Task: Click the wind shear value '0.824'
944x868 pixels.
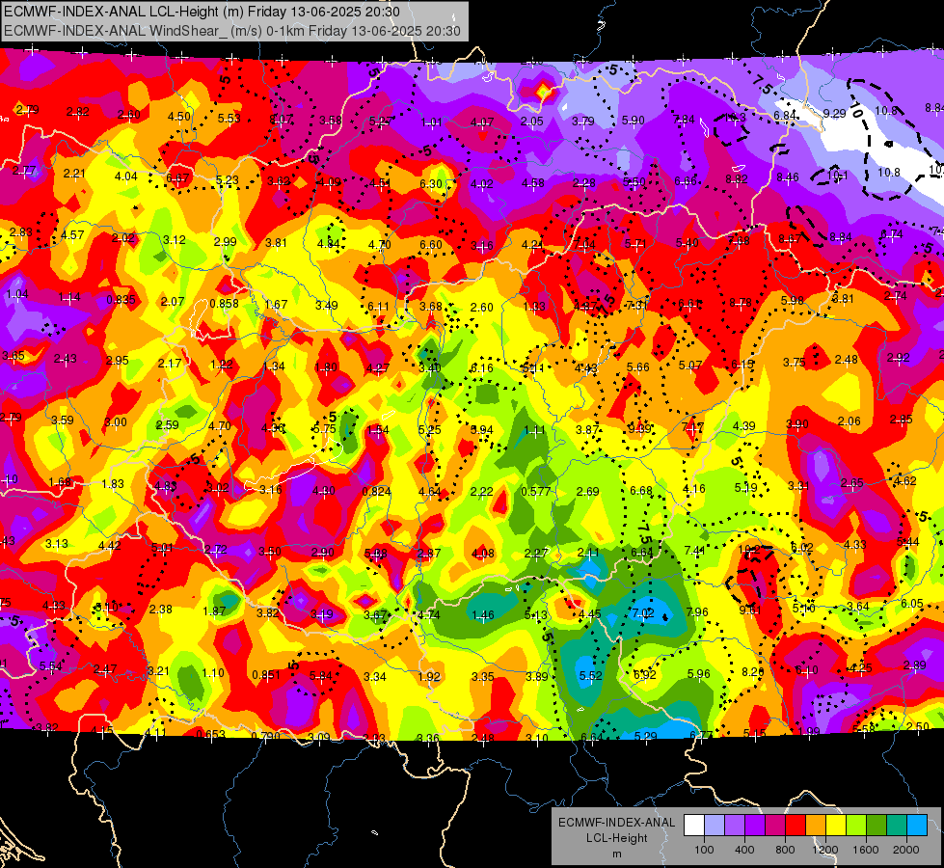Action: [x=377, y=491]
